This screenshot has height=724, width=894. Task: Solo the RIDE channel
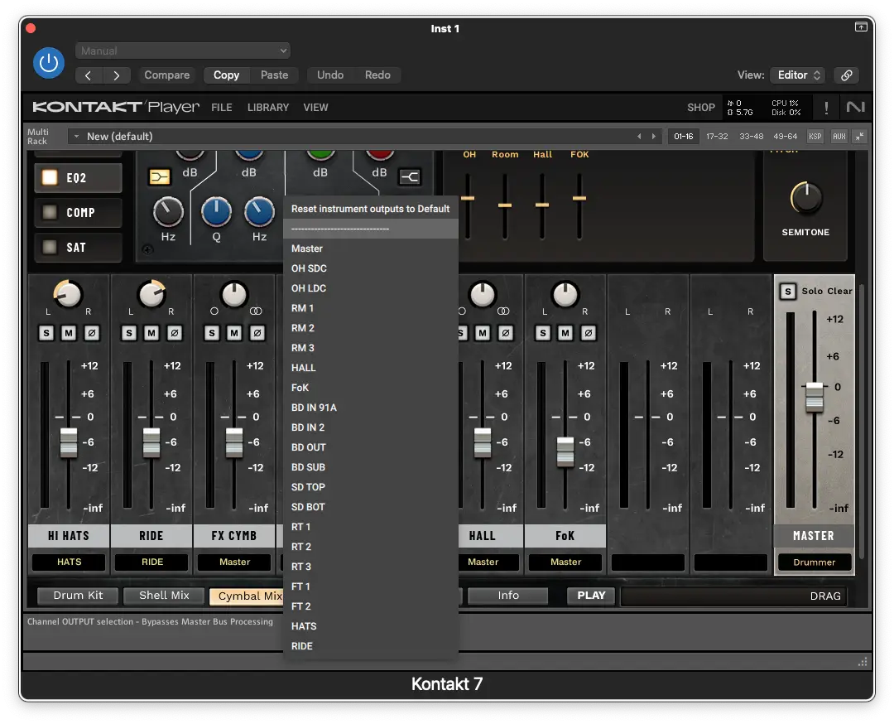(129, 333)
